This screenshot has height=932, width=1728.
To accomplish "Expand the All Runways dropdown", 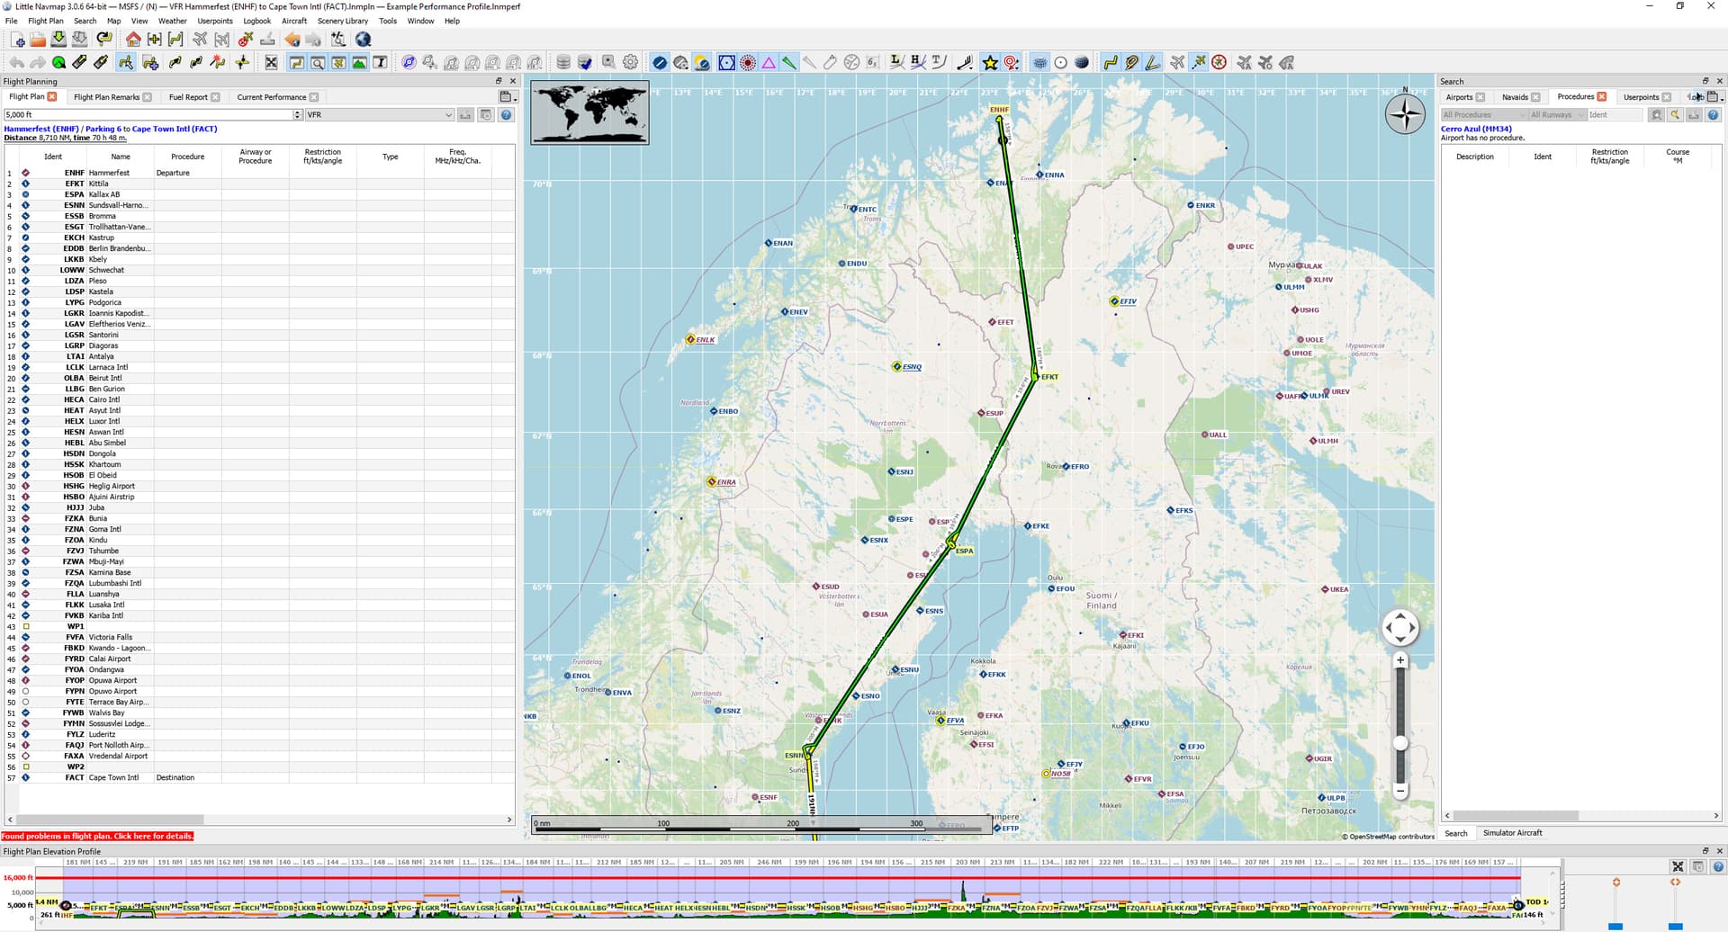I will click(x=1556, y=115).
